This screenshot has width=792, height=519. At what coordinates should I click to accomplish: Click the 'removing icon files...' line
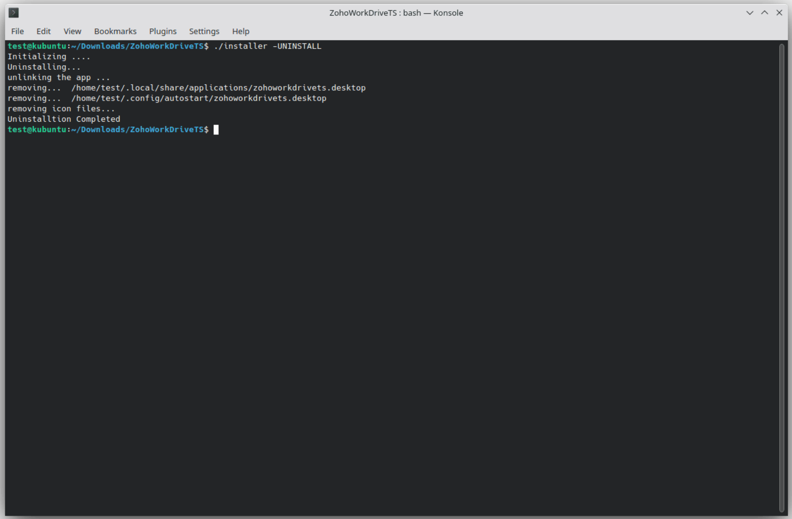click(x=61, y=109)
